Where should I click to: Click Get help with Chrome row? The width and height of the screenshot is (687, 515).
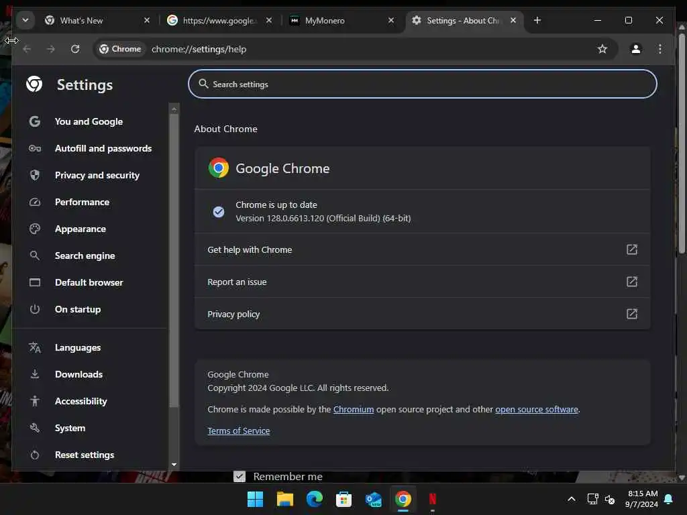click(423, 249)
